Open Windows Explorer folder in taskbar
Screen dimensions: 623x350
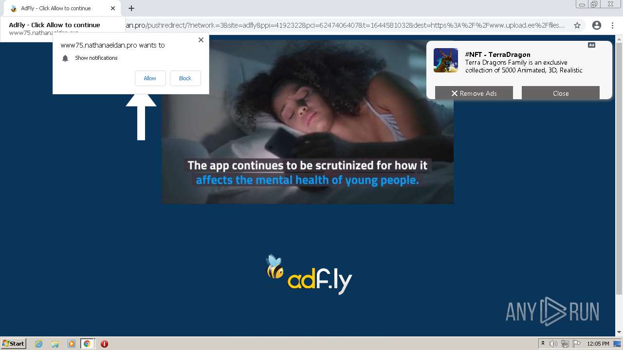[55, 344]
